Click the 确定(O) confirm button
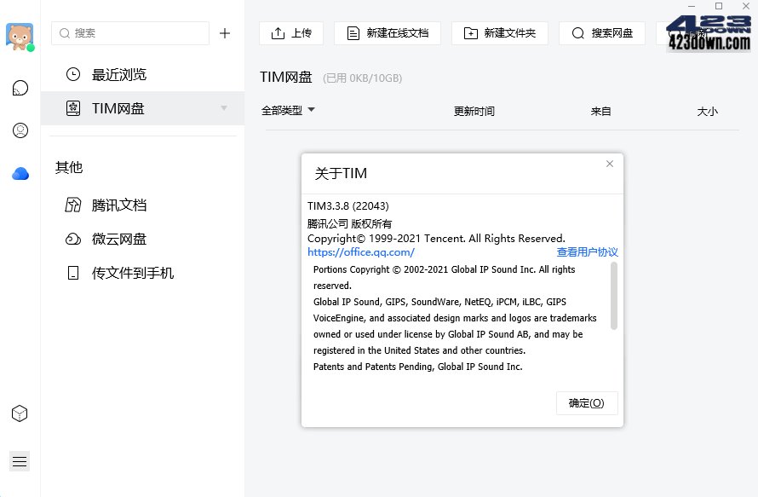Viewport: 758px width, 497px height. [587, 403]
